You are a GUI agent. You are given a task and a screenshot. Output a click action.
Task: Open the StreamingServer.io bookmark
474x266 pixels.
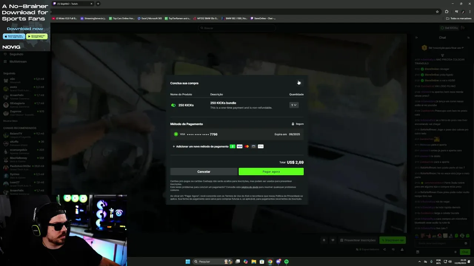93,18
